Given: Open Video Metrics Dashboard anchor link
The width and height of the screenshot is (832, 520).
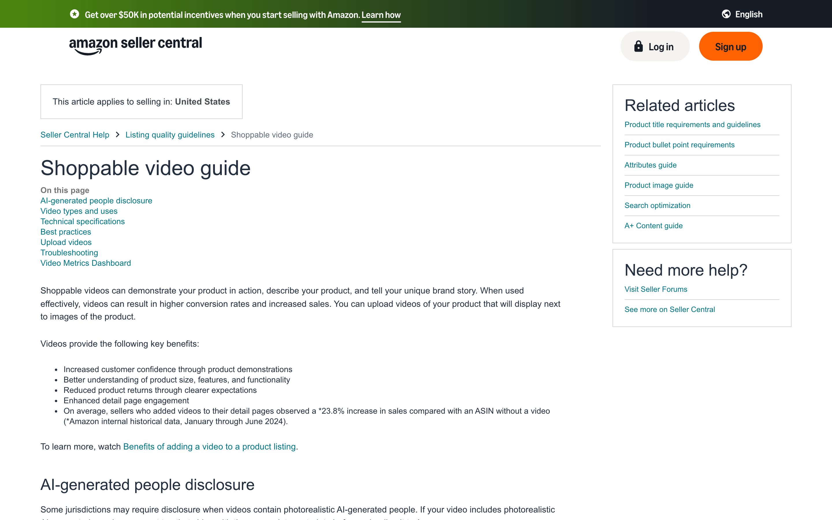Looking at the screenshot, I should click(86, 263).
